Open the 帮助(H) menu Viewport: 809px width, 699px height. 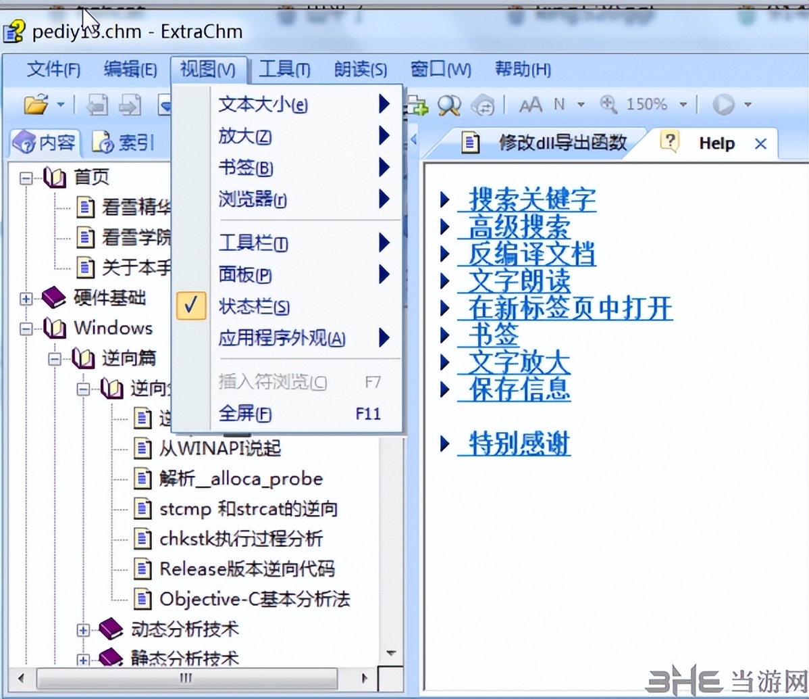[x=523, y=69]
